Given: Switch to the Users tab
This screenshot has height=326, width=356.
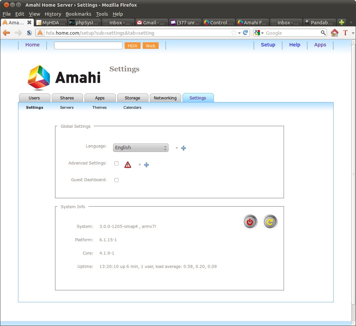Looking at the screenshot, I should 34,98.
